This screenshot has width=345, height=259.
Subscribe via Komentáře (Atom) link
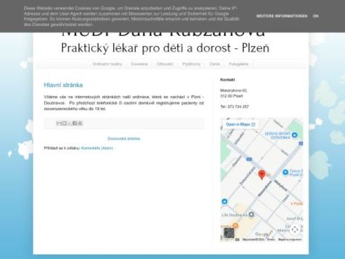coord(97,148)
